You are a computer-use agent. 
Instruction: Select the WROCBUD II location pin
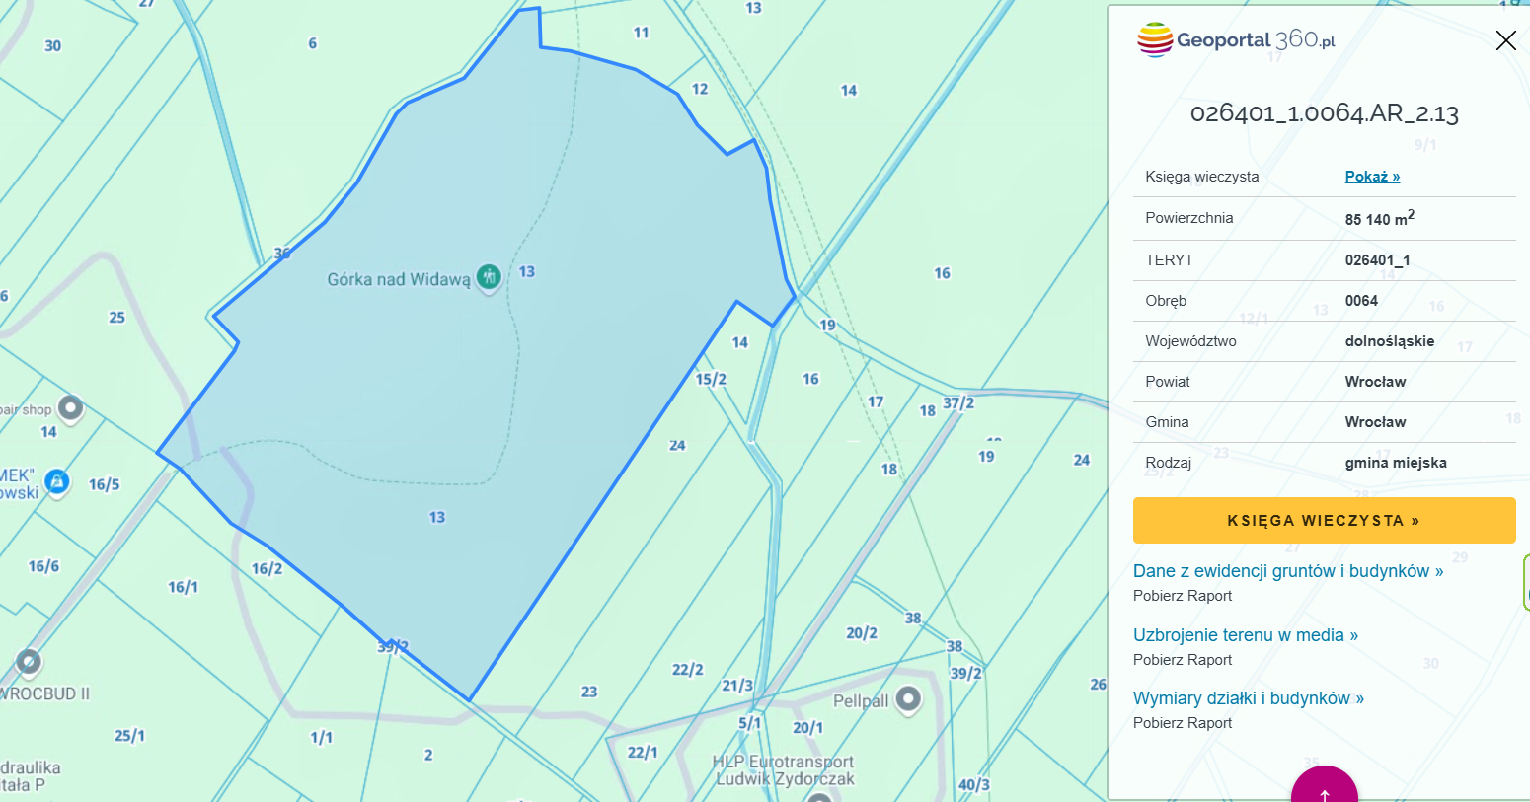tap(29, 661)
